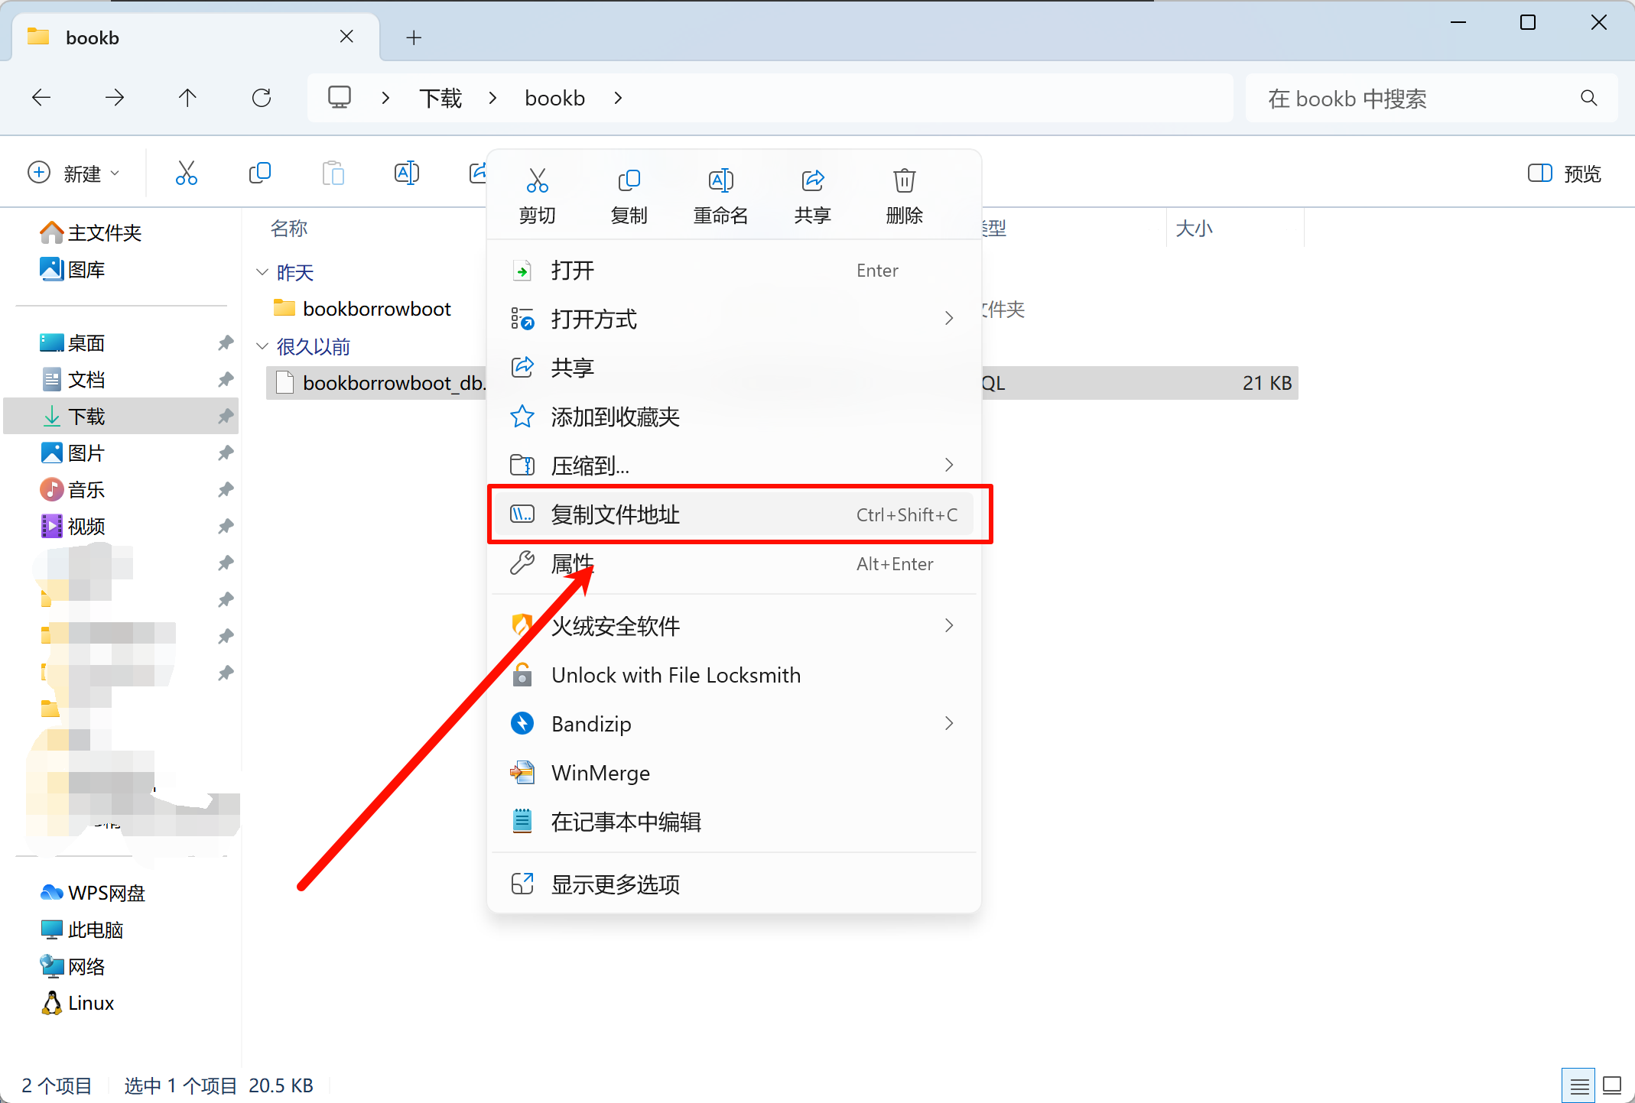This screenshot has height=1103, width=1635.
Task: Open WPS网盘 in the sidebar
Action: click(93, 893)
